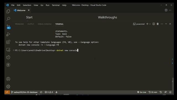Screen dimensions: 177x100
Task: Open the View menu
Action: coord(36,5)
